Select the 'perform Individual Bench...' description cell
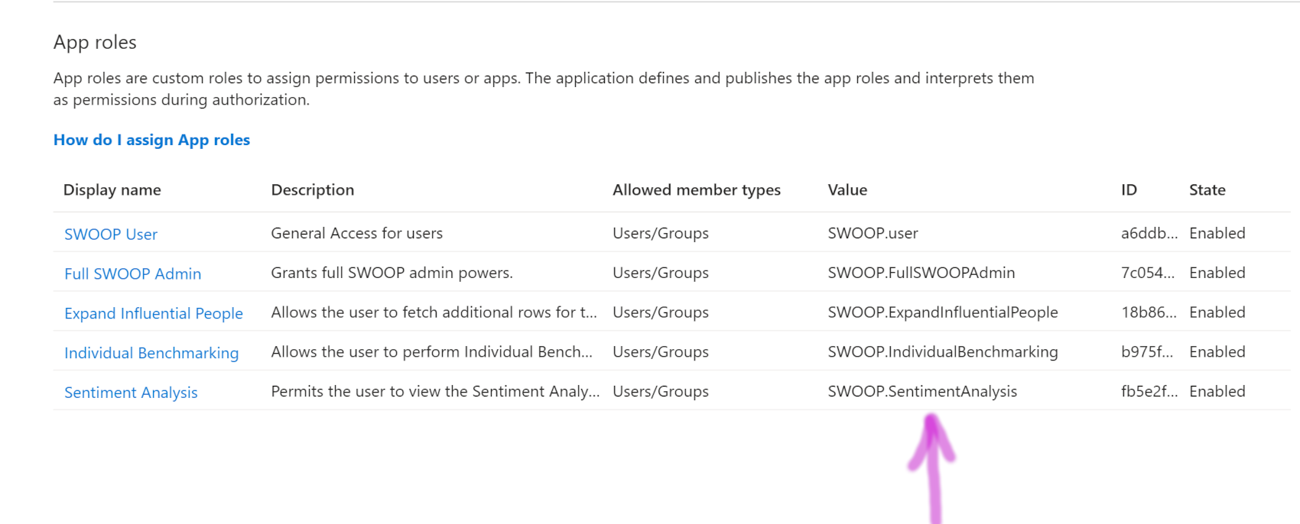This screenshot has height=524, width=1300. tap(432, 352)
